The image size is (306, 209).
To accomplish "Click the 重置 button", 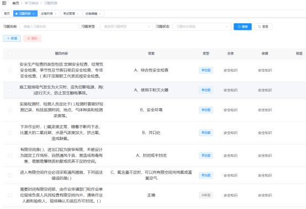I will click(x=263, y=26).
